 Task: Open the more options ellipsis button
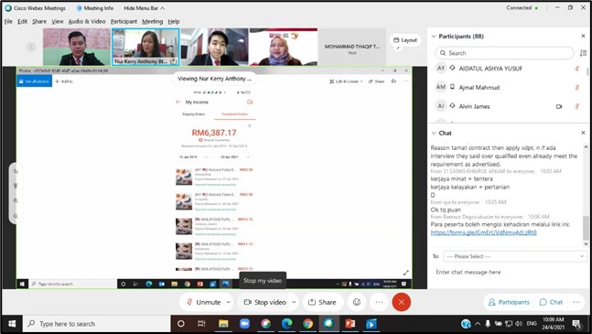[x=379, y=302]
